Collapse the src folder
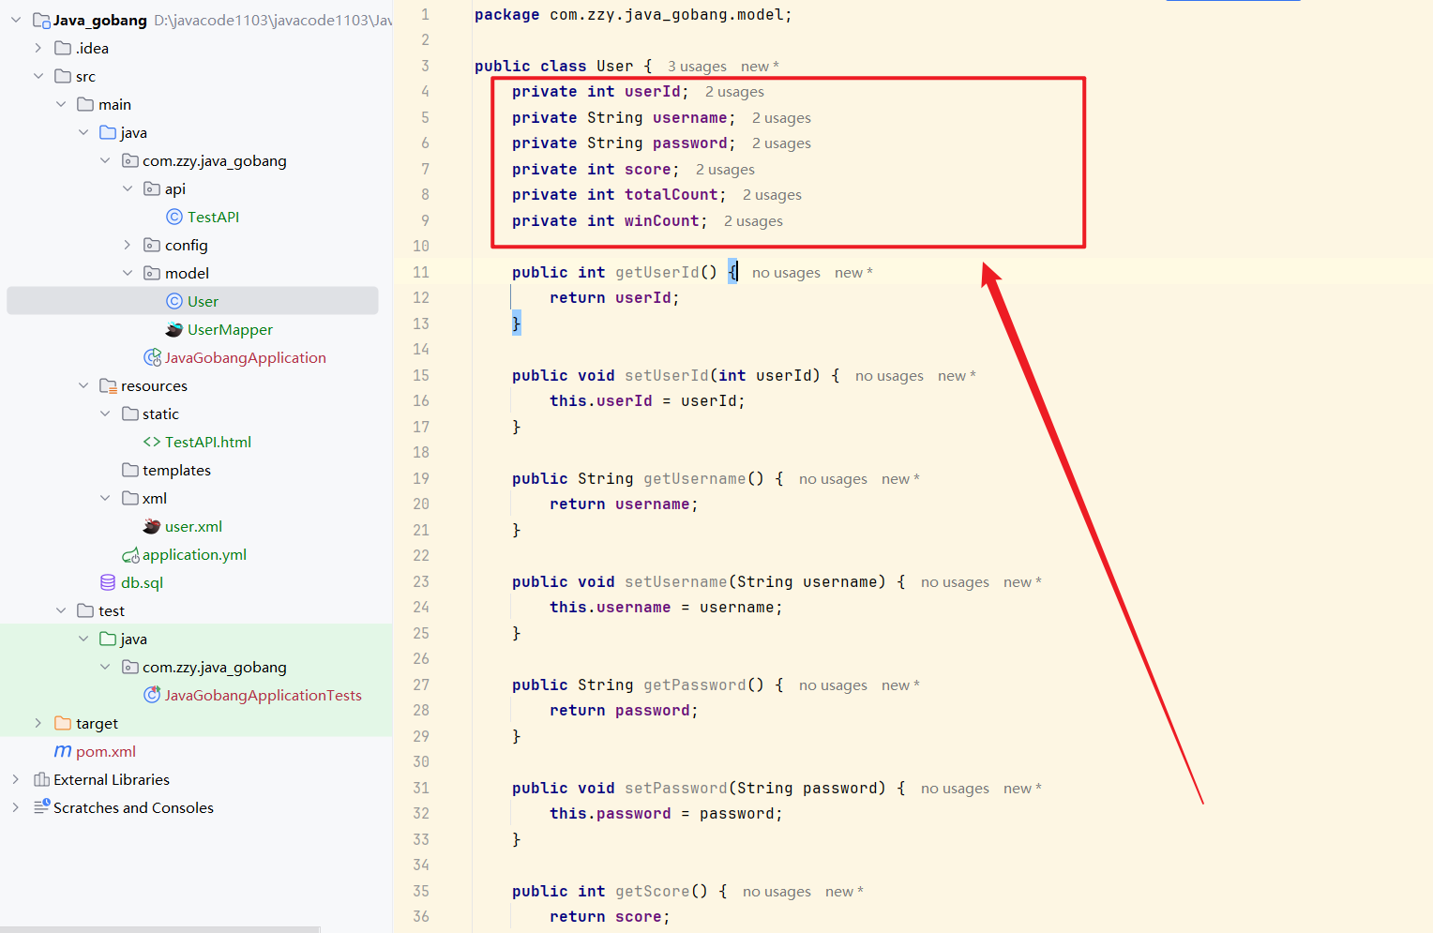Image resolution: width=1433 pixels, height=933 pixels. click(x=38, y=76)
